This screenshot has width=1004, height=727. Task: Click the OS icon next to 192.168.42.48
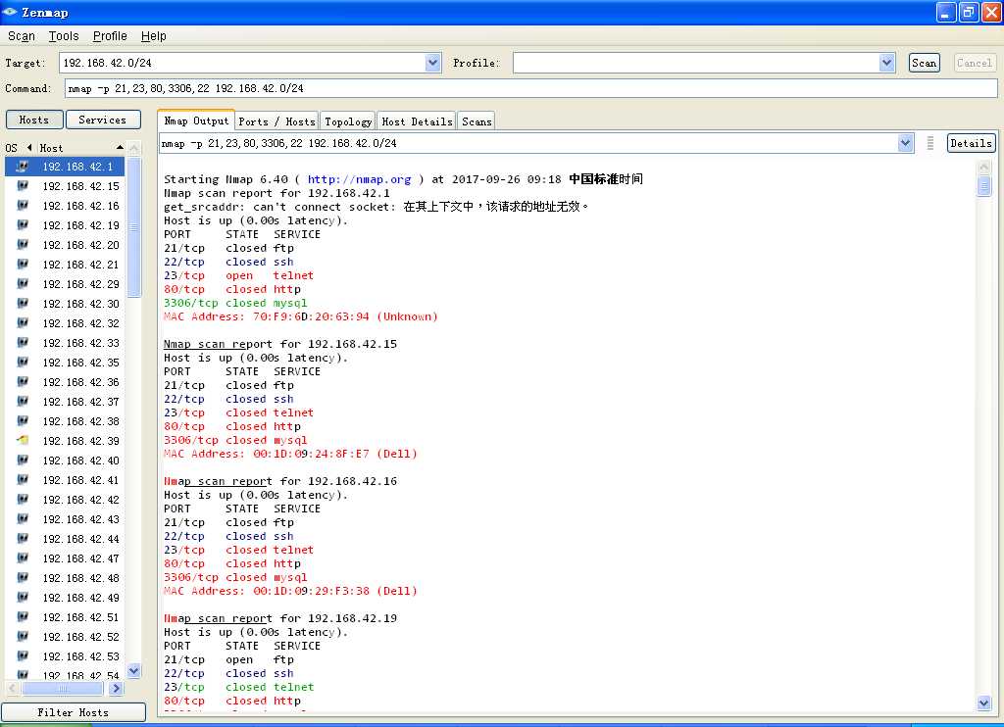[x=23, y=578]
